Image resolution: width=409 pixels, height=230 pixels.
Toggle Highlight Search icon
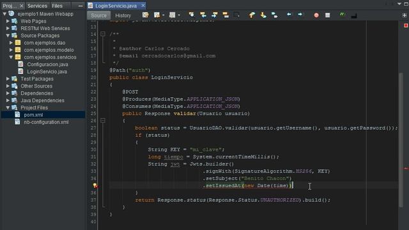[226, 15]
